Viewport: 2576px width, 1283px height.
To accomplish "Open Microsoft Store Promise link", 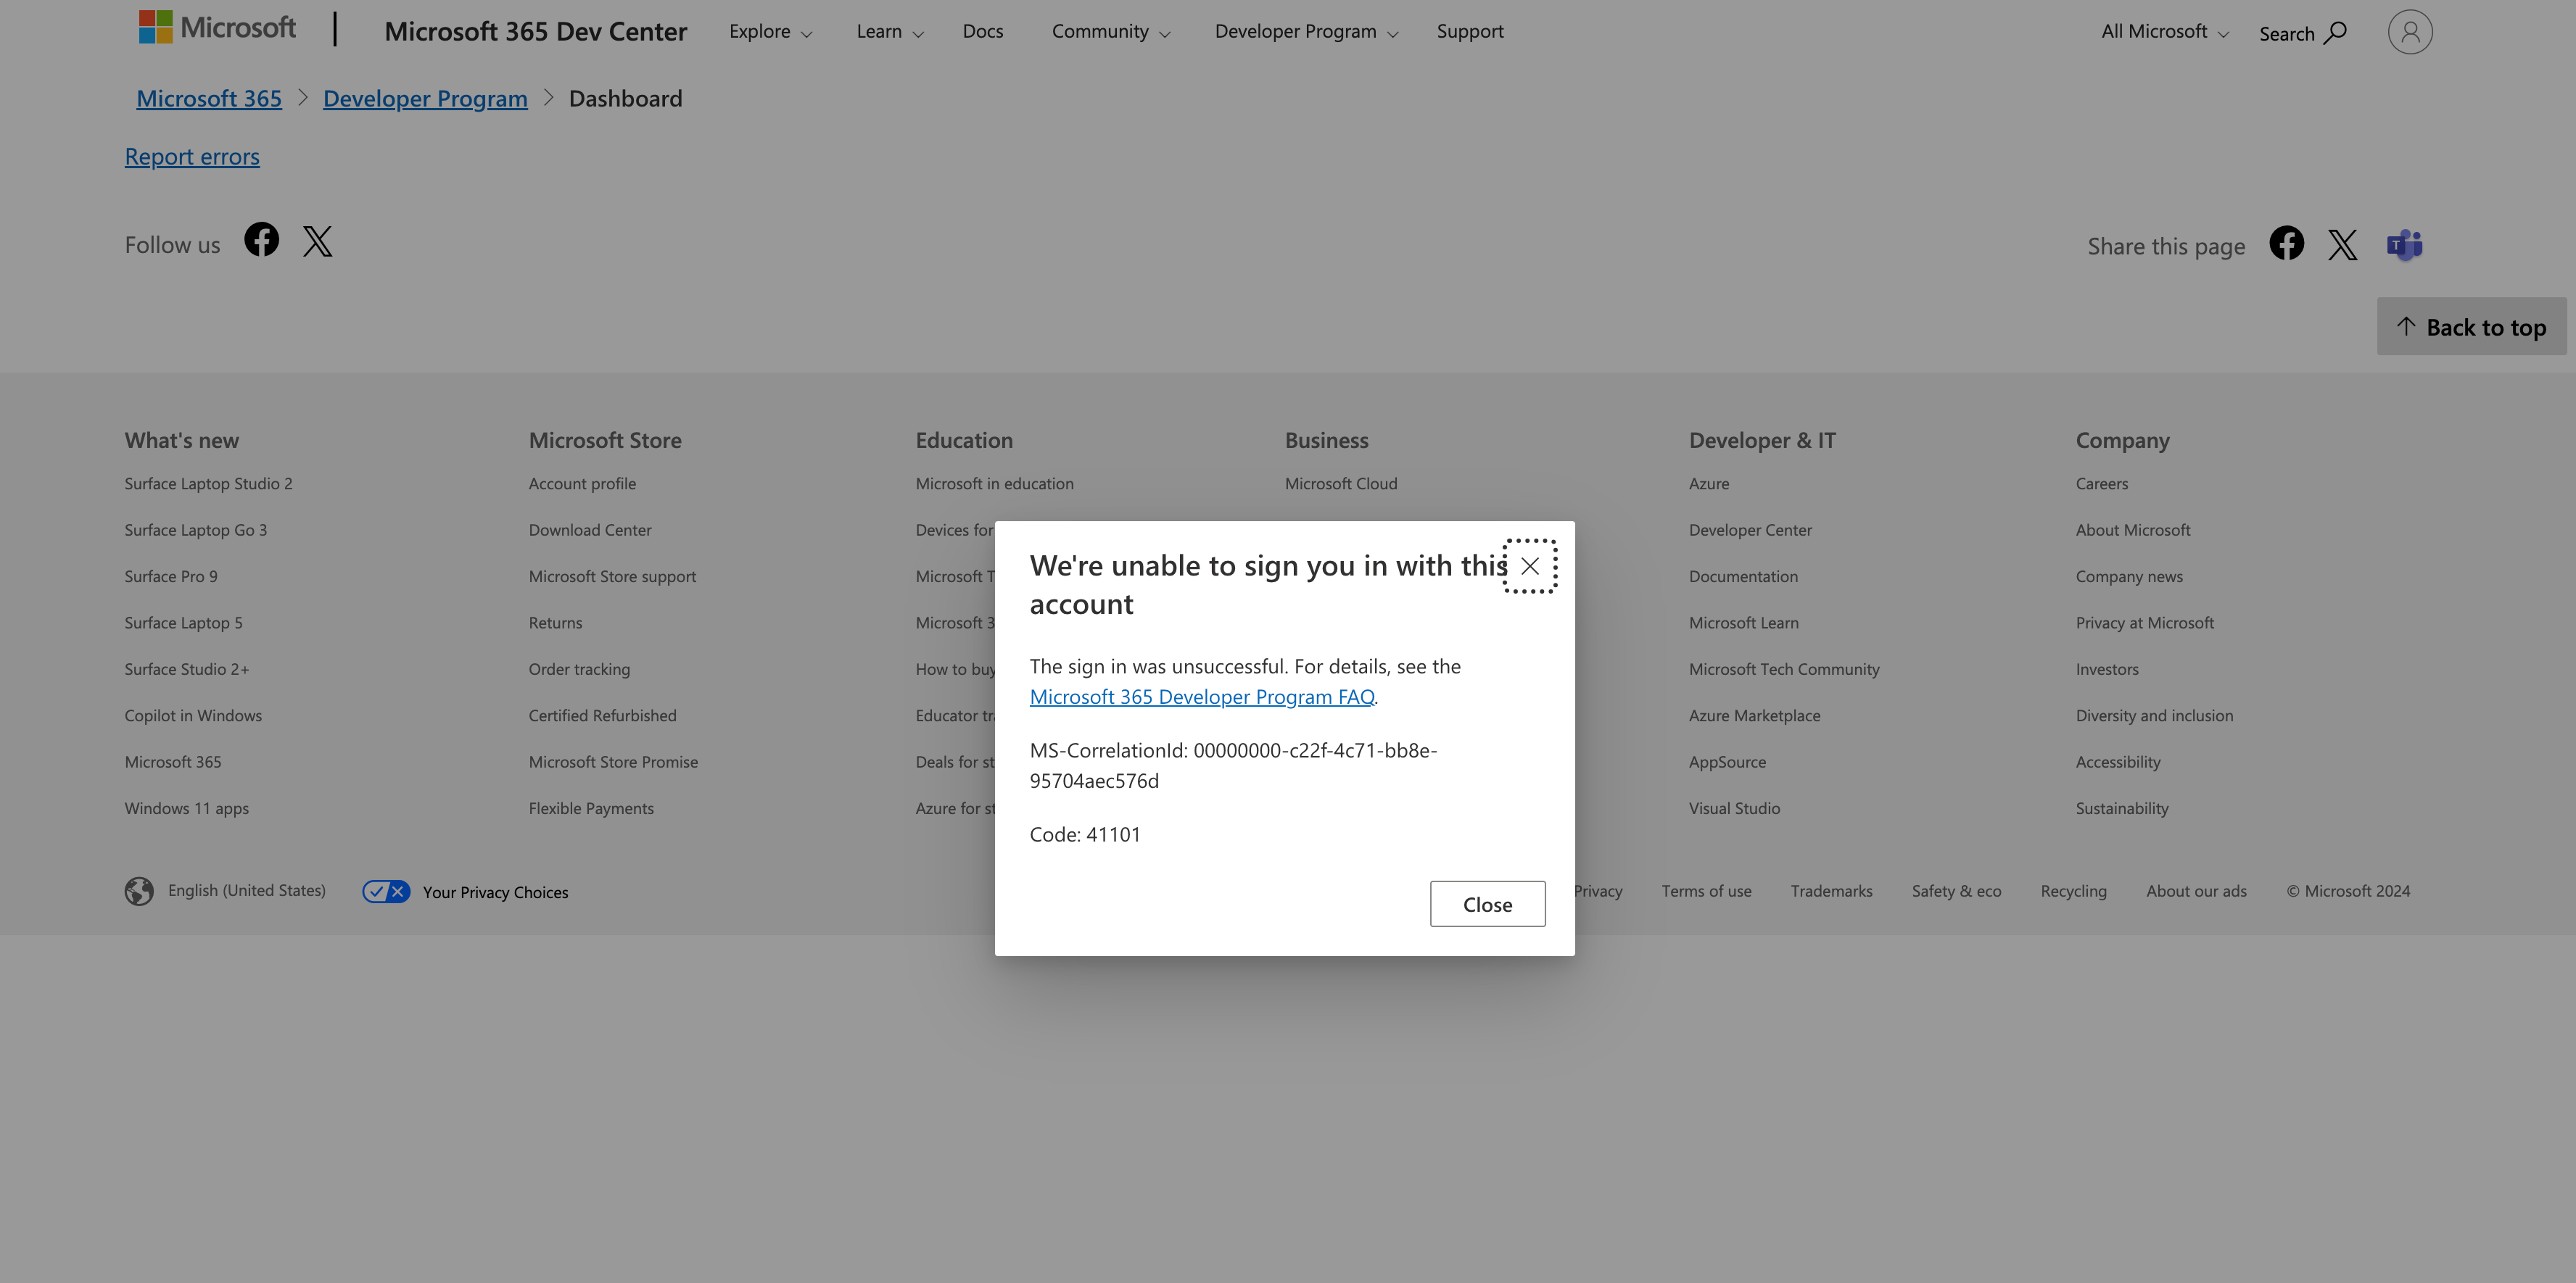I will click(x=613, y=763).
